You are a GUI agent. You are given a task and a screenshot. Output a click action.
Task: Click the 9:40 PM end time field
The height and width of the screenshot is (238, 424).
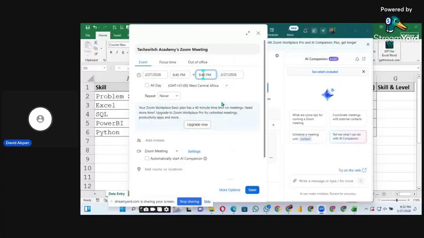pos(206,75)
